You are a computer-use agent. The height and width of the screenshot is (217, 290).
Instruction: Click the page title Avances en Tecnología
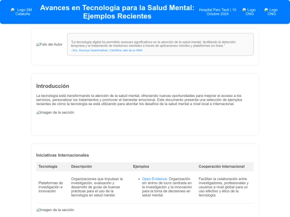[117, 12]
